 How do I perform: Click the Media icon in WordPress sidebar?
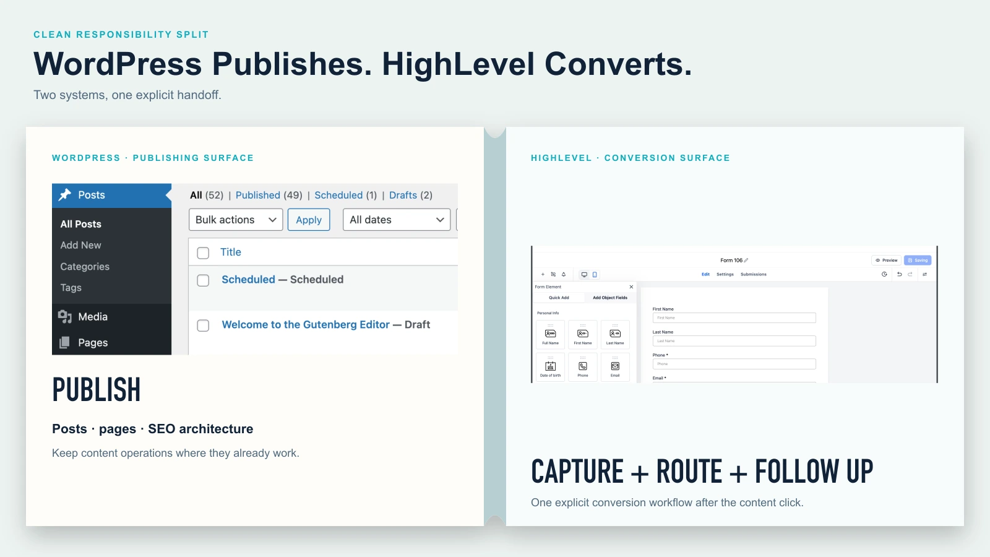pyautogui.click(x=65, y=317)
